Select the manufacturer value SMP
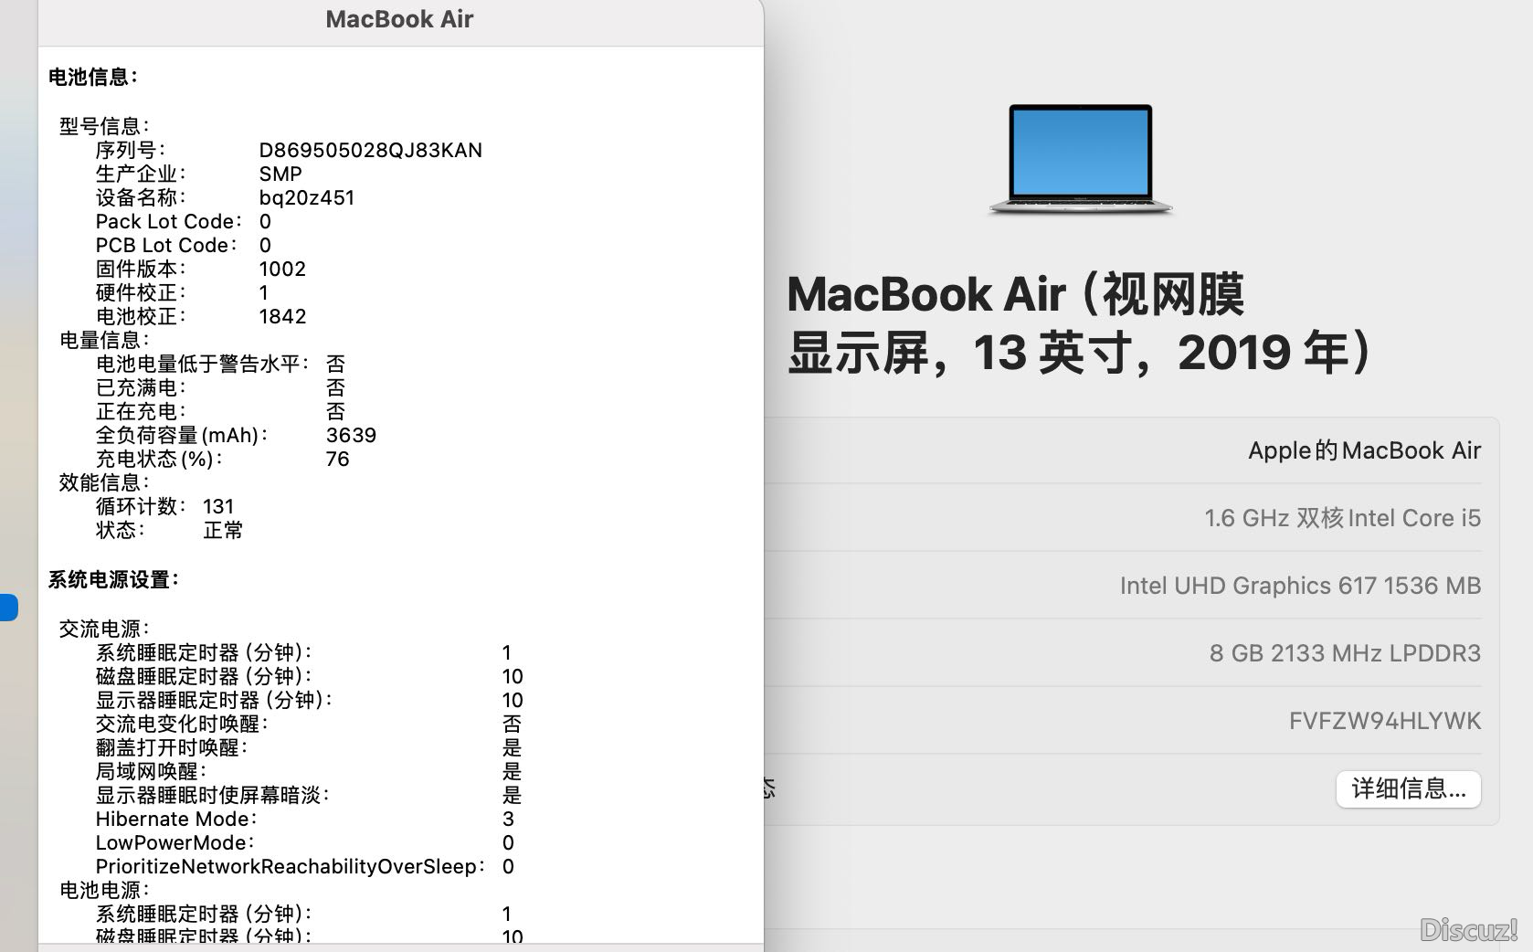Viewport: 1533px width, 952px height. click(x=280, y=174)
